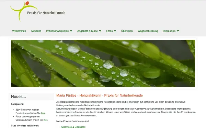Screen dimensions: 206x128
Task: Select the Maria Fürtjes - Heilpraktikerin heading
Action: [100, 95]
